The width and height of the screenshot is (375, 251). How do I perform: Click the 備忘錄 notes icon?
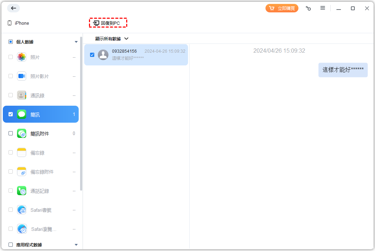(x=22, y=153)
